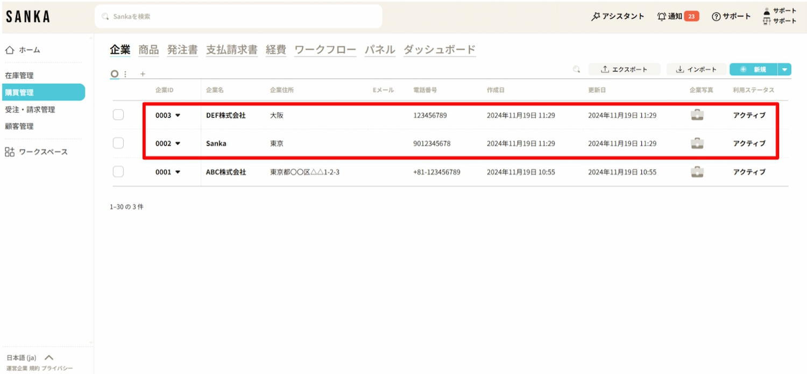
Task: Open the ダッシュボード tab
Action: tap(440, 50)
